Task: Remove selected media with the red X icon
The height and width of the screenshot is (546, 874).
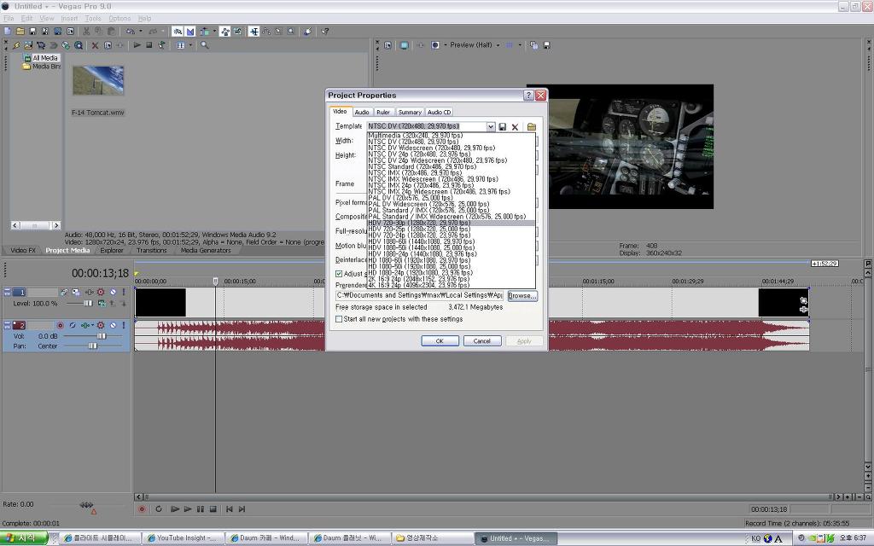Action: (95, 45)
